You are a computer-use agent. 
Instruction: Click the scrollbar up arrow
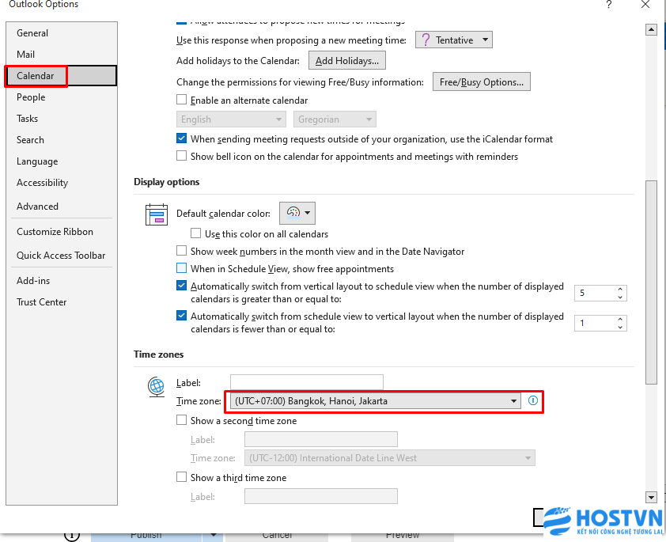[651, 30]
